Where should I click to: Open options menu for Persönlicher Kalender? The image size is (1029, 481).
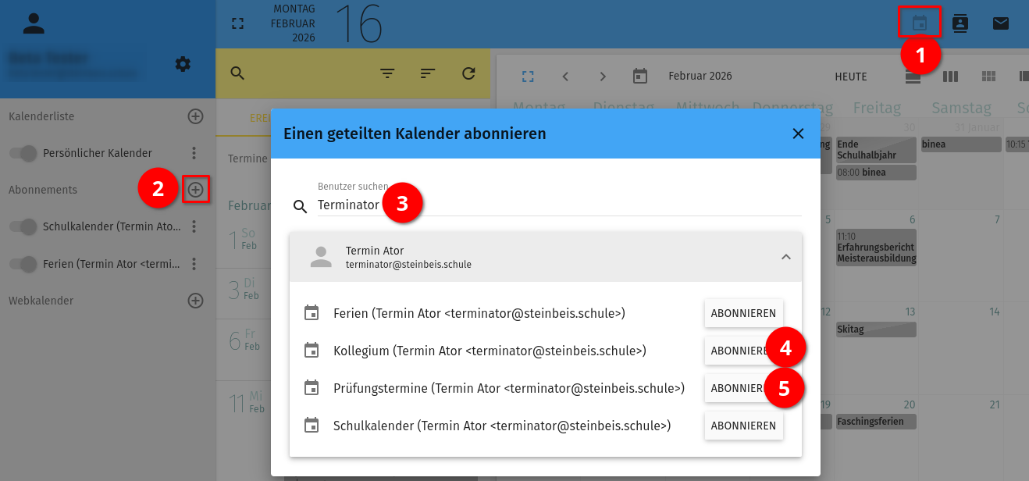(x=194, y=154)
